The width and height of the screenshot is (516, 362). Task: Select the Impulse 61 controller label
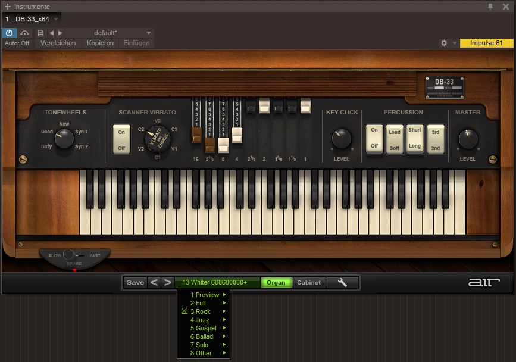pos(486,43)
